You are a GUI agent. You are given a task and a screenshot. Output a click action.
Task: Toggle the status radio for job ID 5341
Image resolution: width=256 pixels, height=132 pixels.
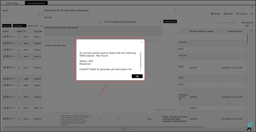[x=19, y=119]
